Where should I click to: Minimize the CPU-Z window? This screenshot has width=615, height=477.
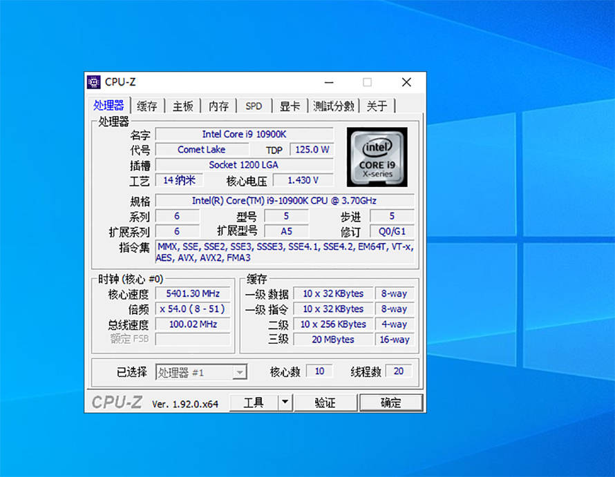pyautogui.click(x=329, y=82)
